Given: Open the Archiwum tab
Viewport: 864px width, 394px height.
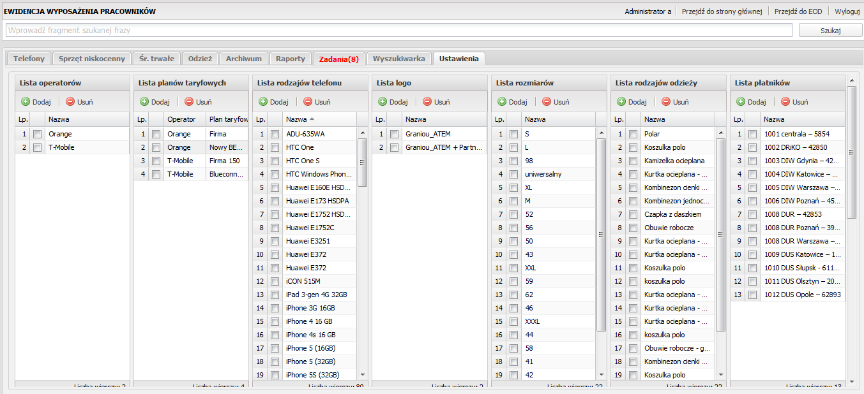Looking at the screenshot, I should pos(244,59).
